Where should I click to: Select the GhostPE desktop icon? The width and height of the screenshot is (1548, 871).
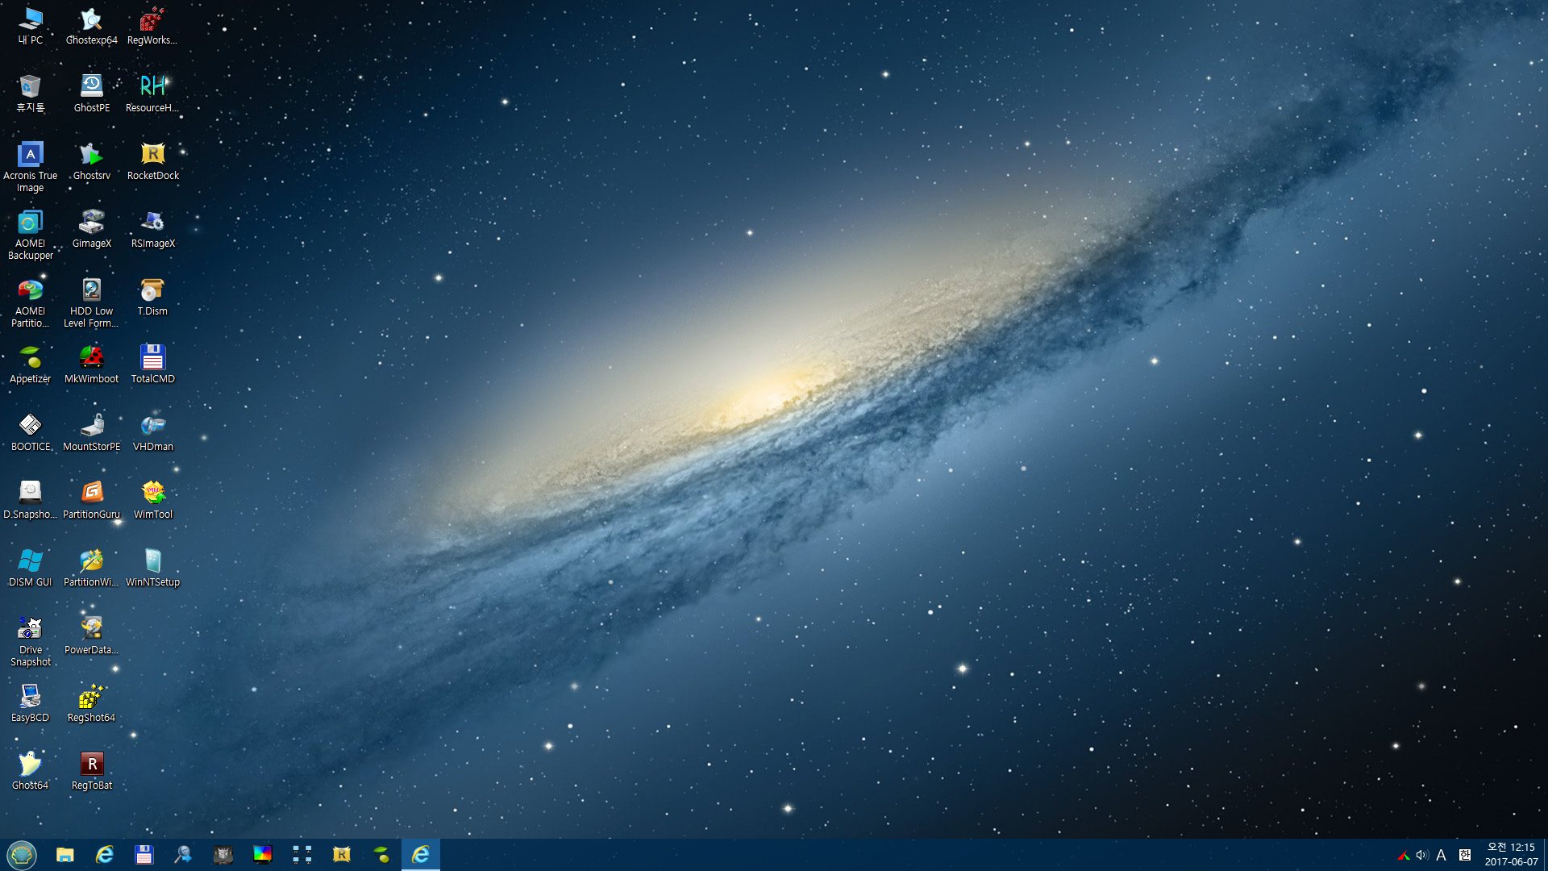(x=92, y=94)
